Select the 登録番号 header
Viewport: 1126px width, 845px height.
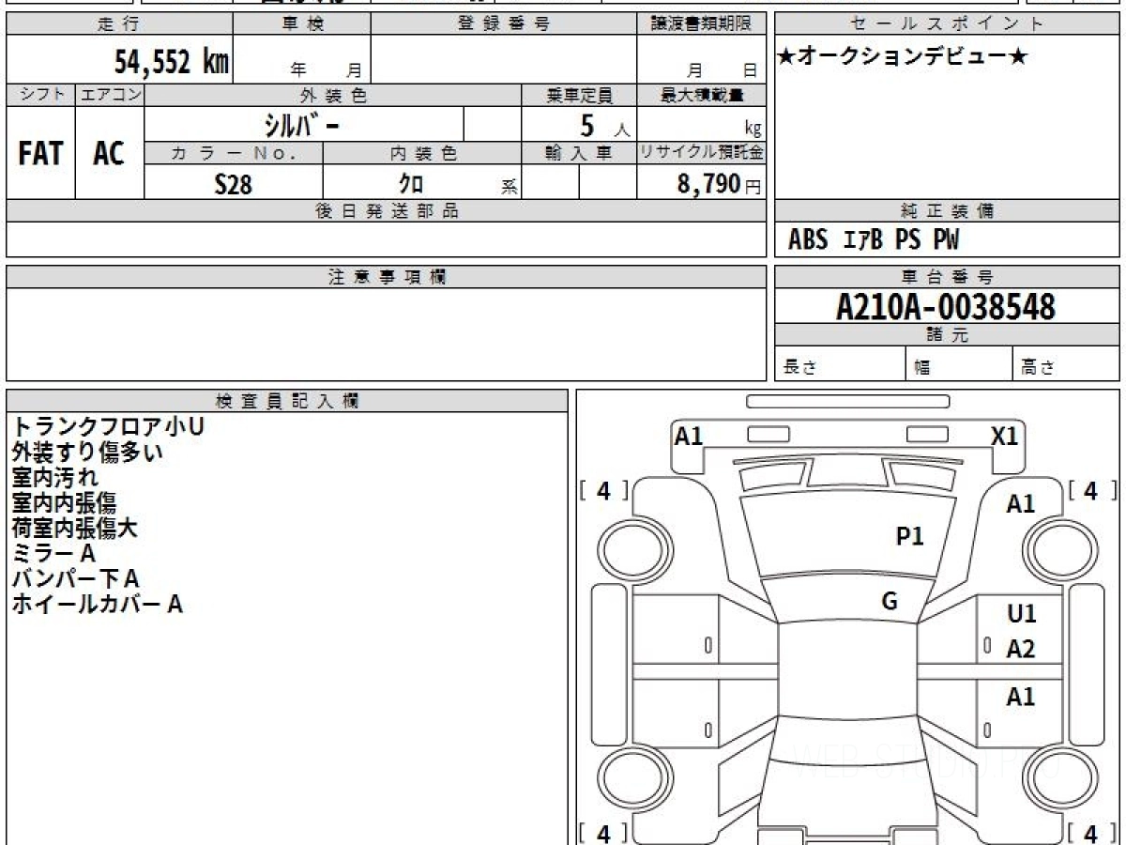[x=504, y=23]
